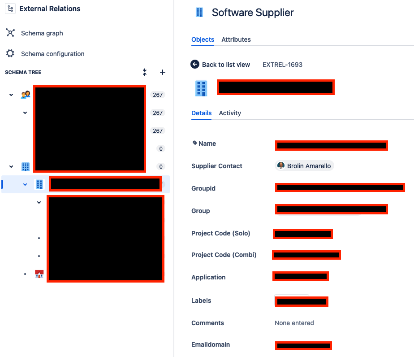Collapse the highlighted Software Supplier tree node
Screen dimensions: 414x357
click(25, 184)
